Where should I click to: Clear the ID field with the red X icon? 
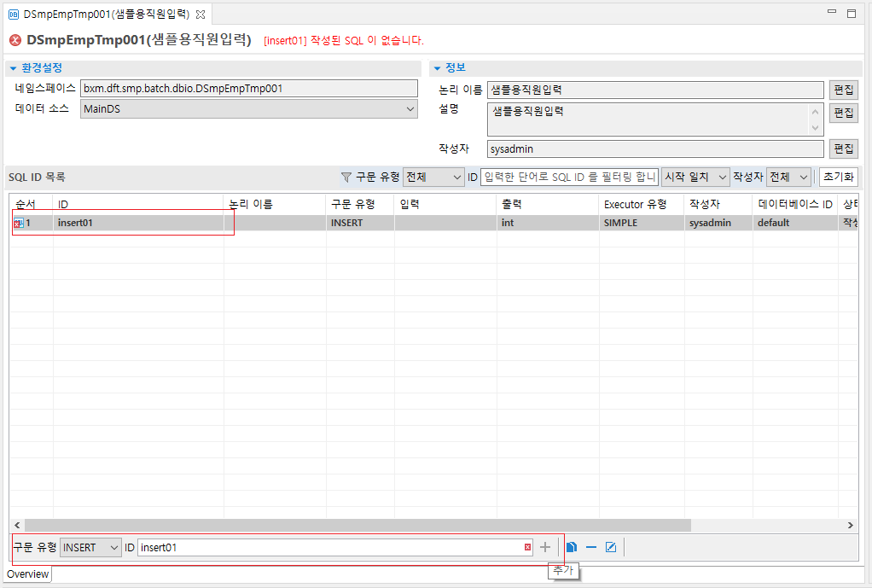[527, 547]
